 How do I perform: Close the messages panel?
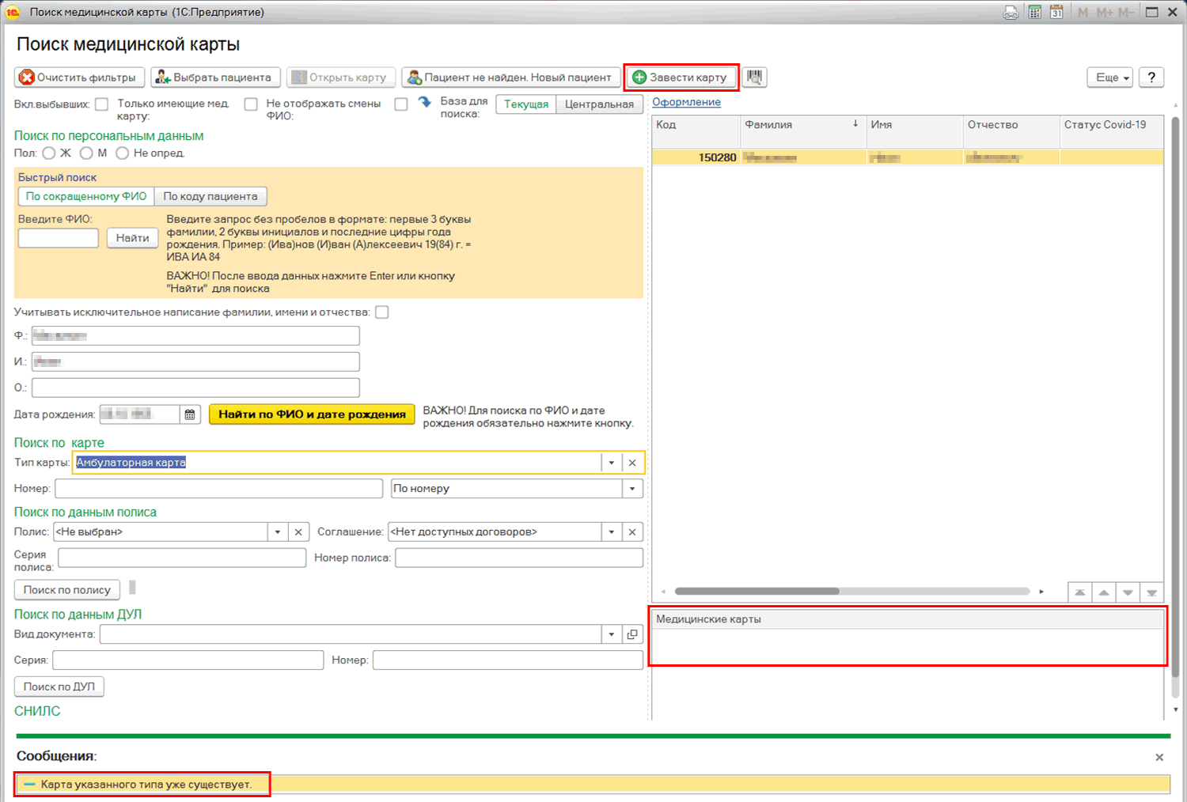[x=1159, y=757]
